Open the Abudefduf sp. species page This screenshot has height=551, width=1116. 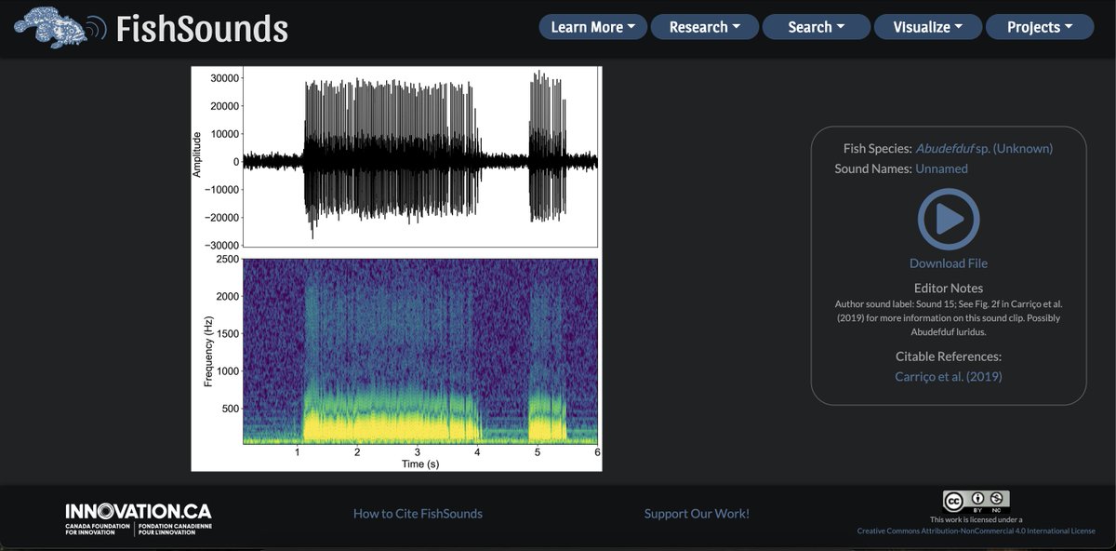tap(984, 148)
